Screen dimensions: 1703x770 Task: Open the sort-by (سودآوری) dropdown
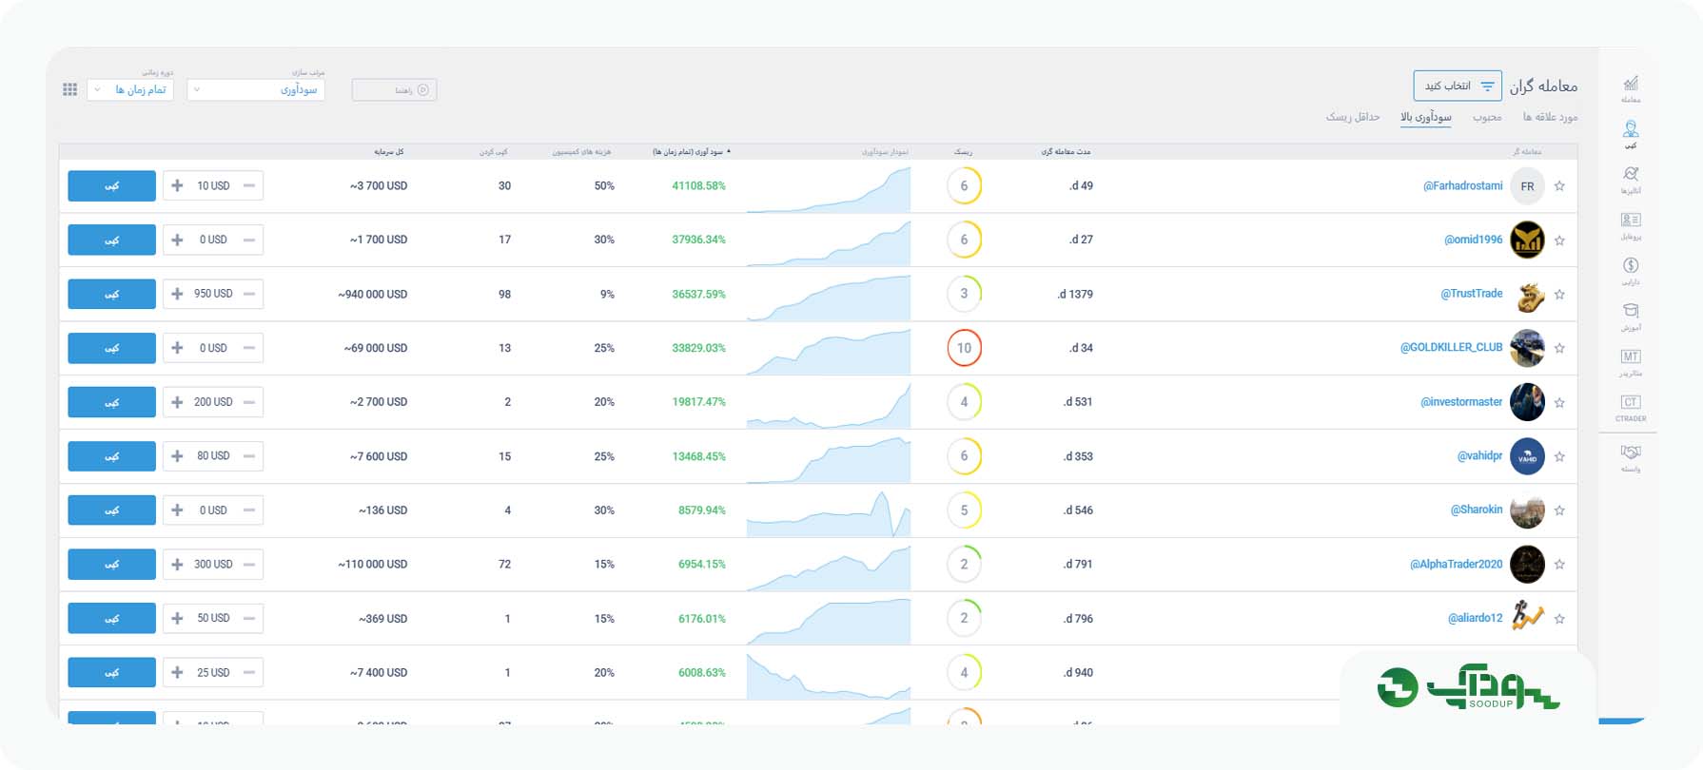coord(256,89)
